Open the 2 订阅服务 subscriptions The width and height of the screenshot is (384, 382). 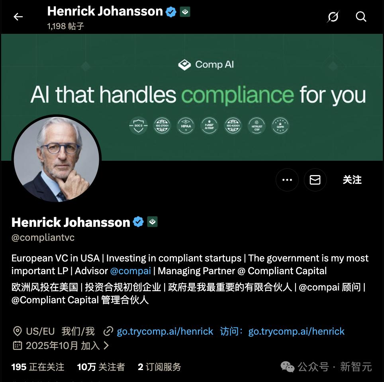coord(159,367)
